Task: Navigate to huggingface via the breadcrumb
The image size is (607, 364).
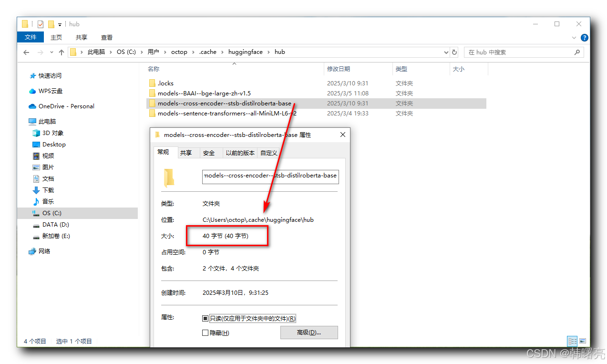Action: pos(246,52)
